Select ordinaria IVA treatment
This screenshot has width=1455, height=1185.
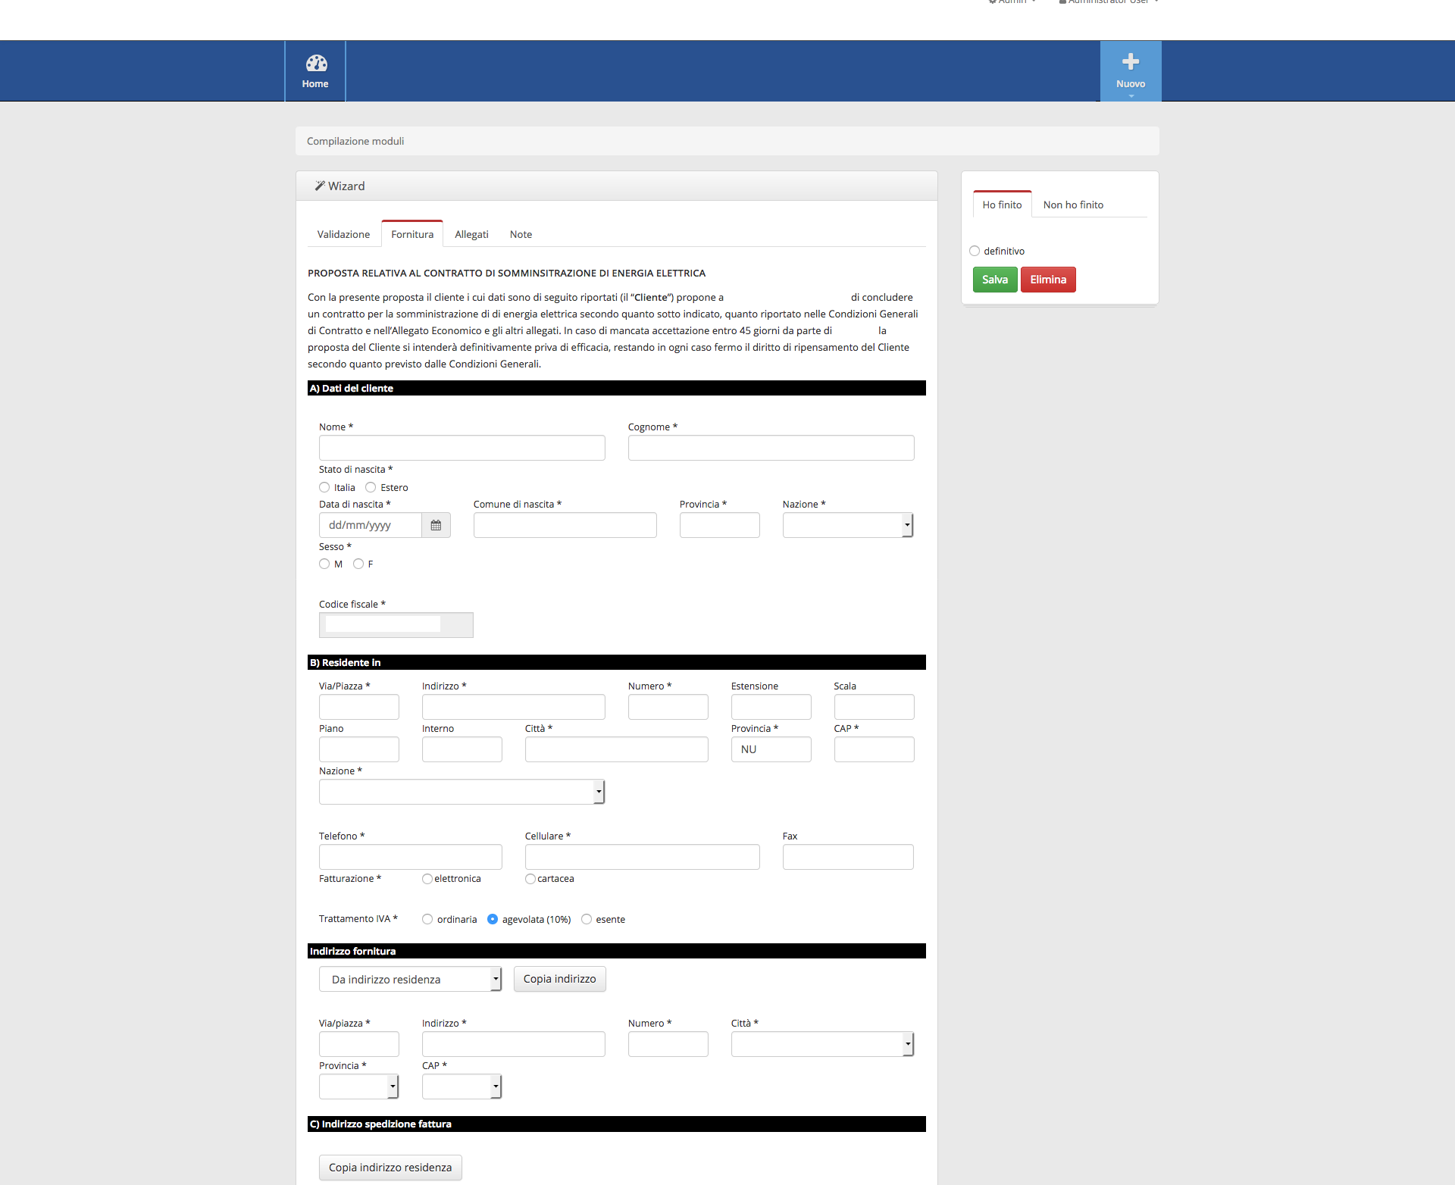(x=427, y=919)
